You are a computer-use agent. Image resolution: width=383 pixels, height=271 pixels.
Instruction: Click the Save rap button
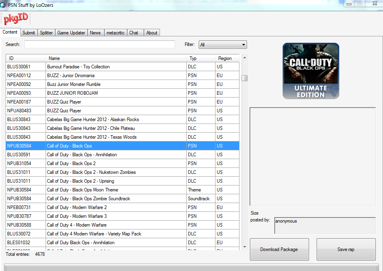346,249
